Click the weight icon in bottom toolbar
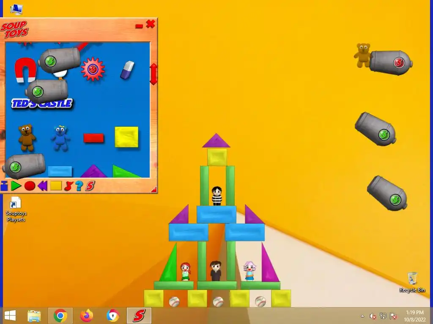 4,186
